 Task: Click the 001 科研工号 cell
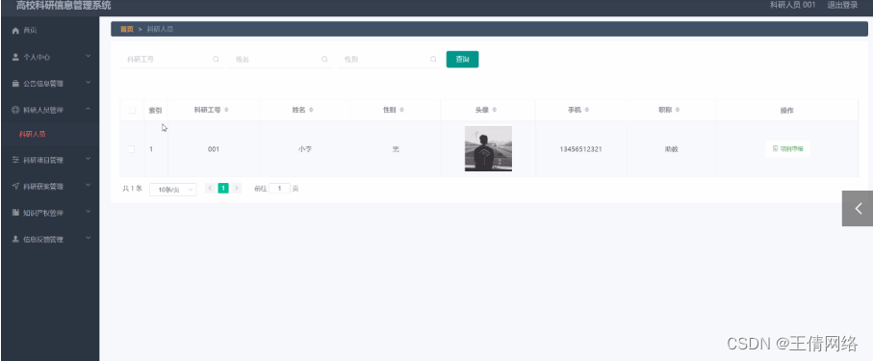click(x=214, y=149)
